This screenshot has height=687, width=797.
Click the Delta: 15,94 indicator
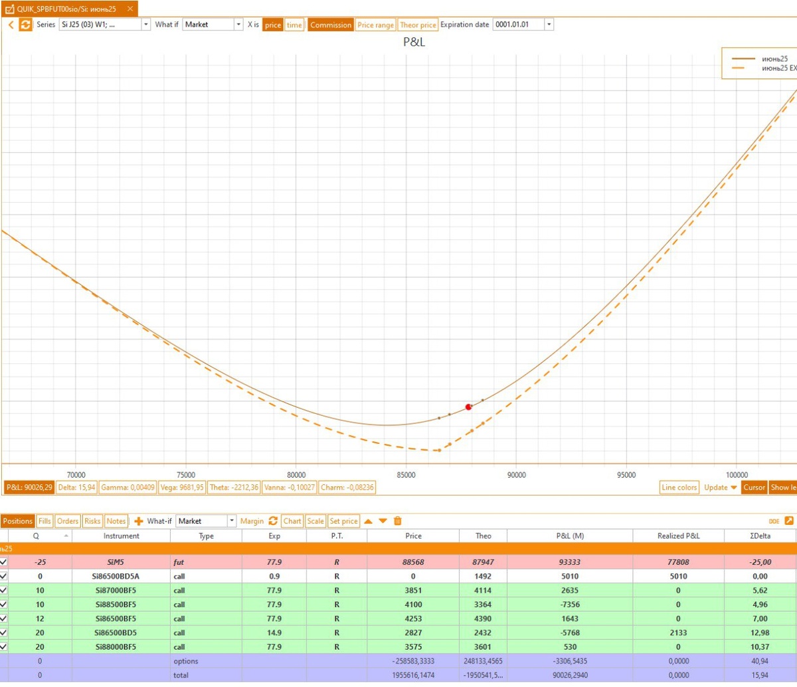77,488
